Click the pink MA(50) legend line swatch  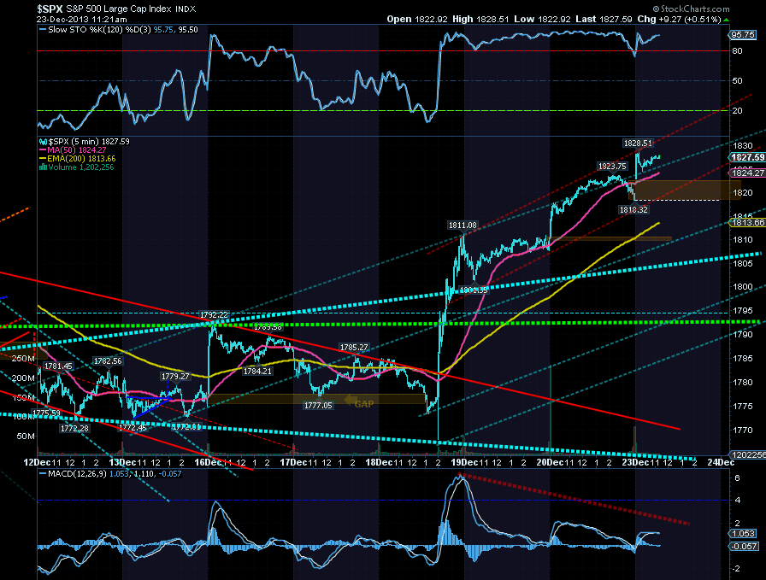[x=43, y=150]
